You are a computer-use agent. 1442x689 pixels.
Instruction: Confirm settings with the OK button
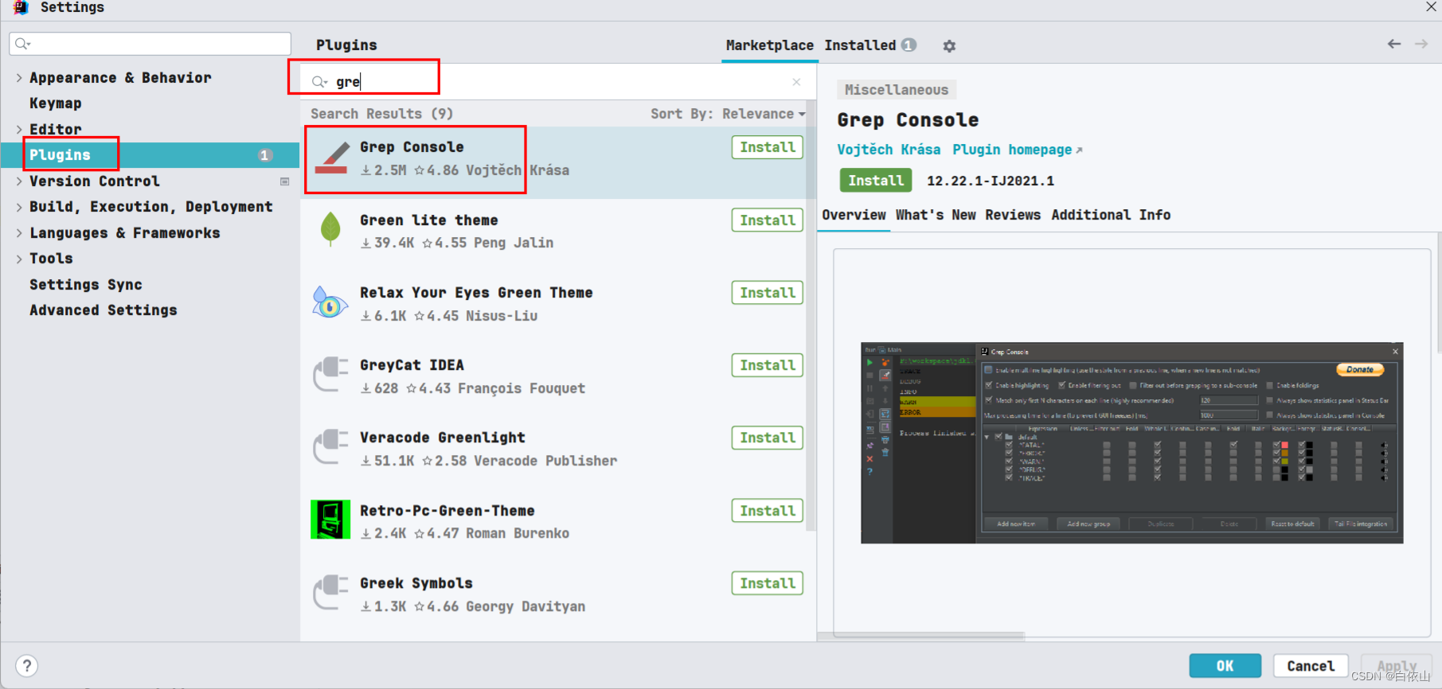point(1225,666)
